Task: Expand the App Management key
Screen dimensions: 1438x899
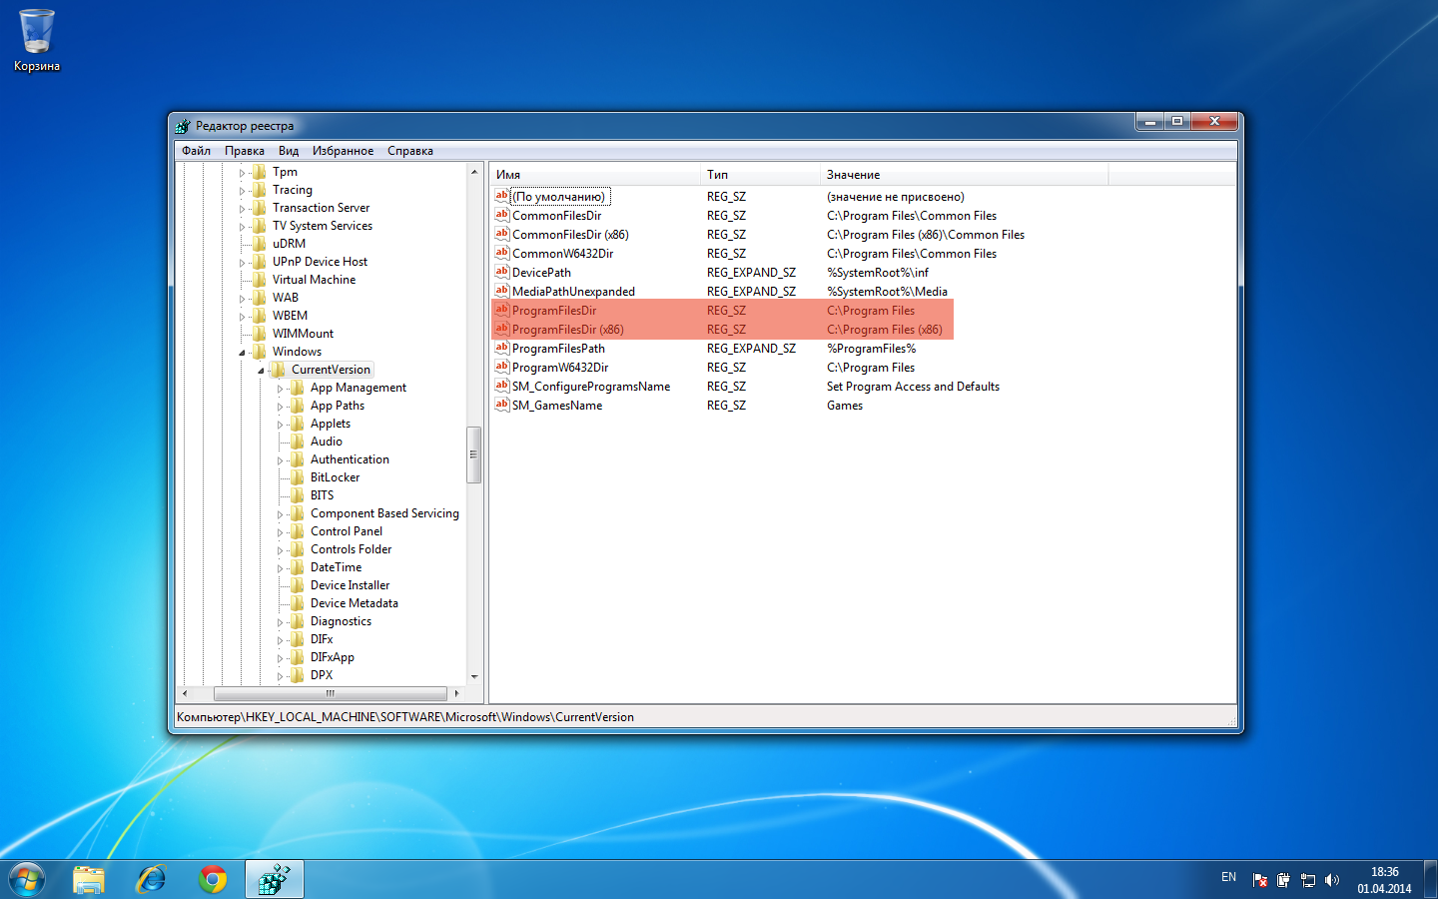Action: [x=280, y=389]
